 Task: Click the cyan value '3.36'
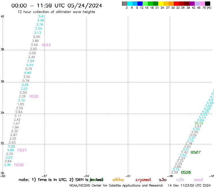click(x=7, y=165)
